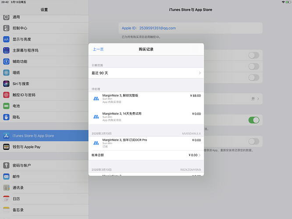Tap the 购买记录 title
Image resolution: width=292 pixels, height=219 pixels.
(146, 49)
